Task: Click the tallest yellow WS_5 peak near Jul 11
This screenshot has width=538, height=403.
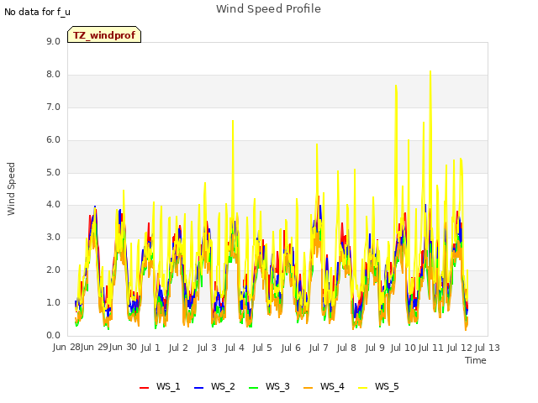Action: pyautogui.click(x=430, y=71)
